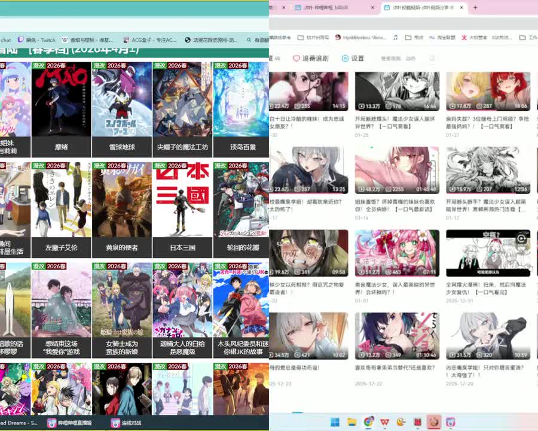Open WPS Office from taskbar

click(x=384, y=421)
